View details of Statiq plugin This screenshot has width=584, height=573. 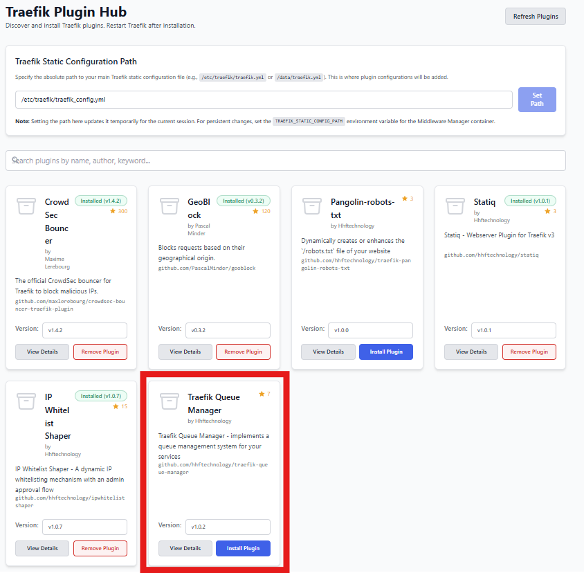[471, 352]
